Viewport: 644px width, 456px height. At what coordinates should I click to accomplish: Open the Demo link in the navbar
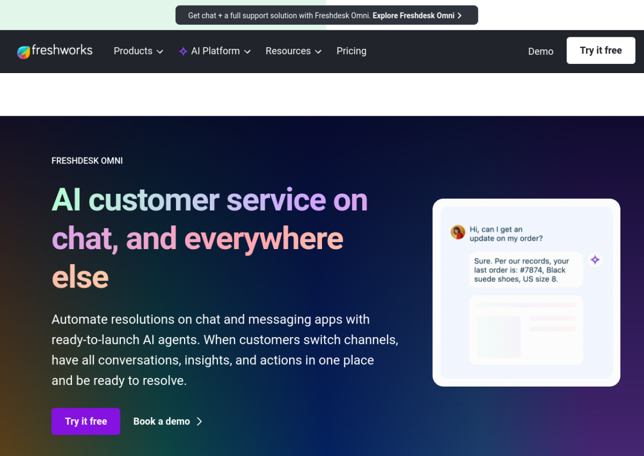tap(541, 51)
